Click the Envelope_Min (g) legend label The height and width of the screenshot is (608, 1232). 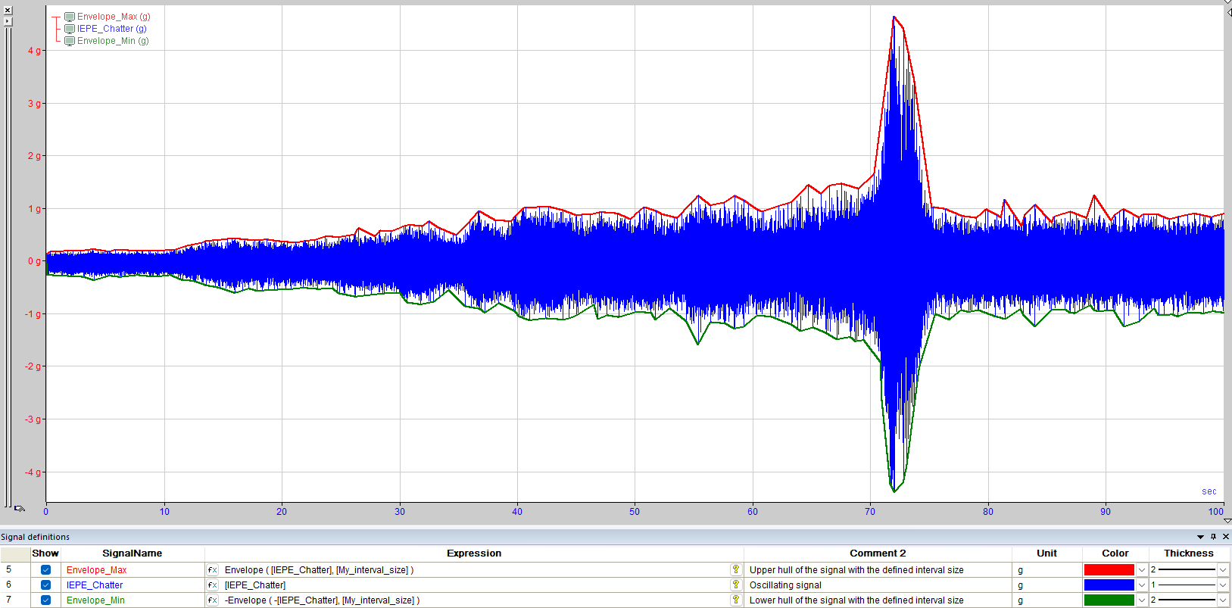tap(113, 41)
